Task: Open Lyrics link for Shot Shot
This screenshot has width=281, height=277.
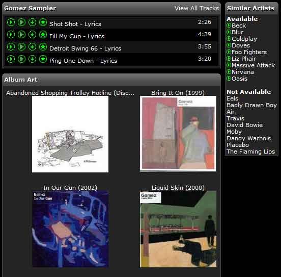Action: pos(93,24)
